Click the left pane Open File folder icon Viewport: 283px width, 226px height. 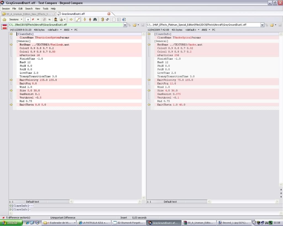pos(135,25)
